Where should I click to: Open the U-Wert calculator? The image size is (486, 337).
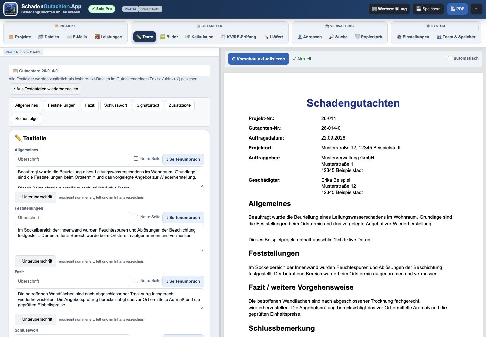pos(274,37)
